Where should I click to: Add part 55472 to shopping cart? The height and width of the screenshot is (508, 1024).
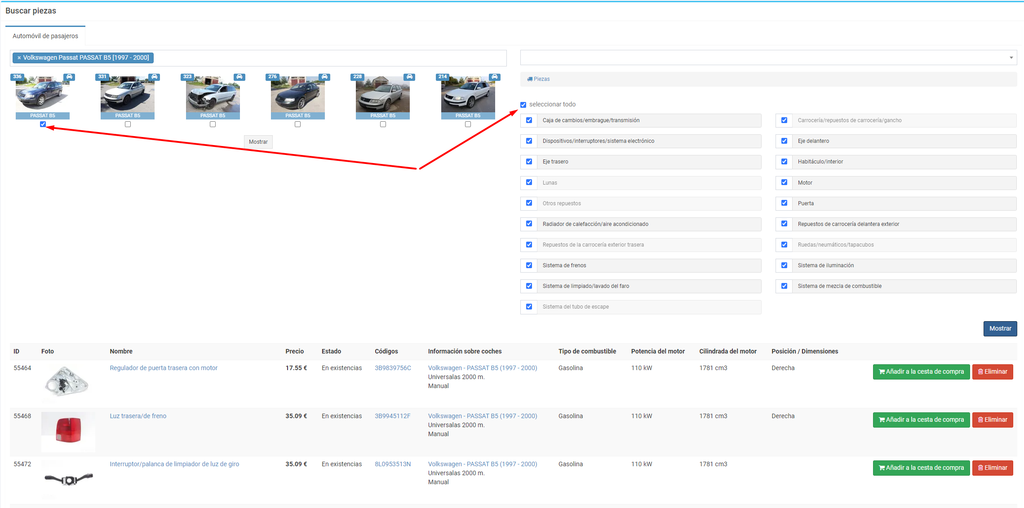921,468
